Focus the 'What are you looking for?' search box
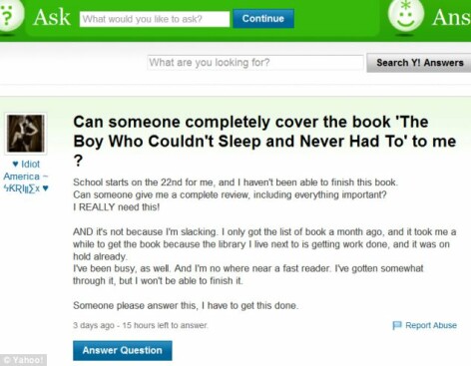This screenshot has width=471, height=366. [255, 63]
